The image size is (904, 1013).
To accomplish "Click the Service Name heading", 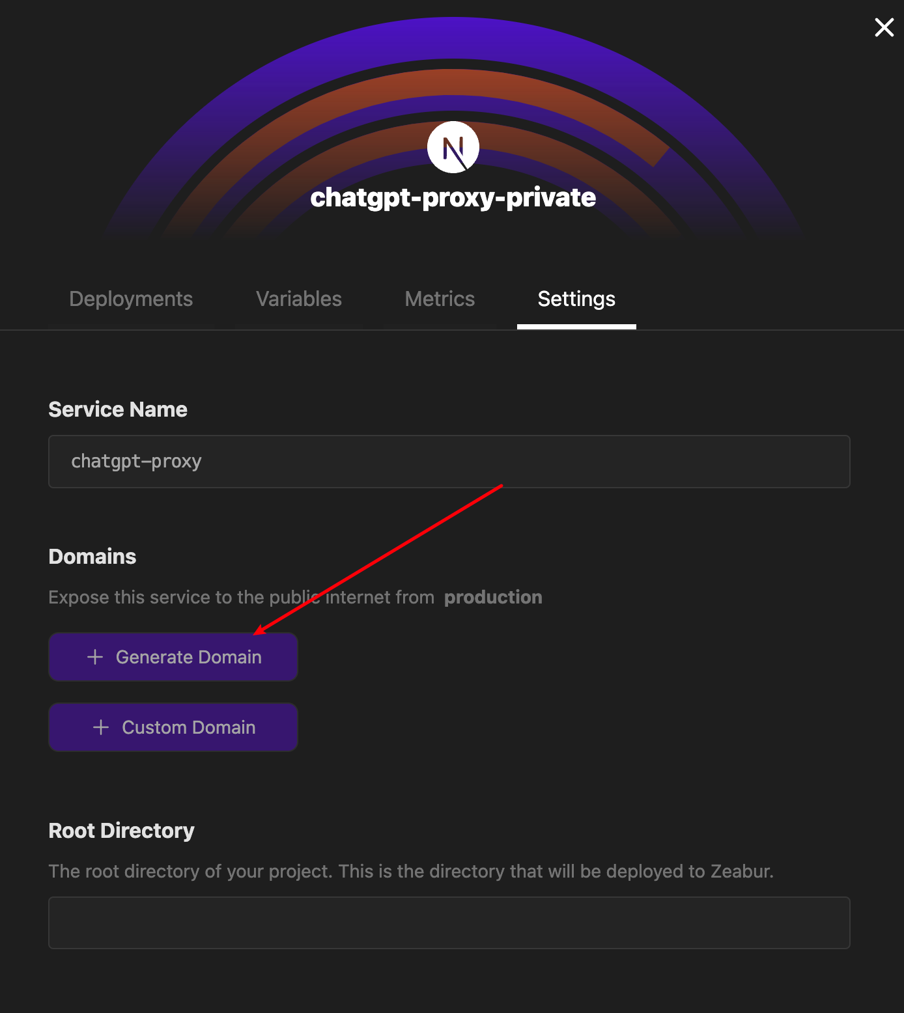I will 118,409.
